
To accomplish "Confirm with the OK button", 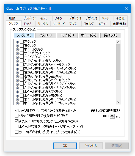I will tap(65, 146).
